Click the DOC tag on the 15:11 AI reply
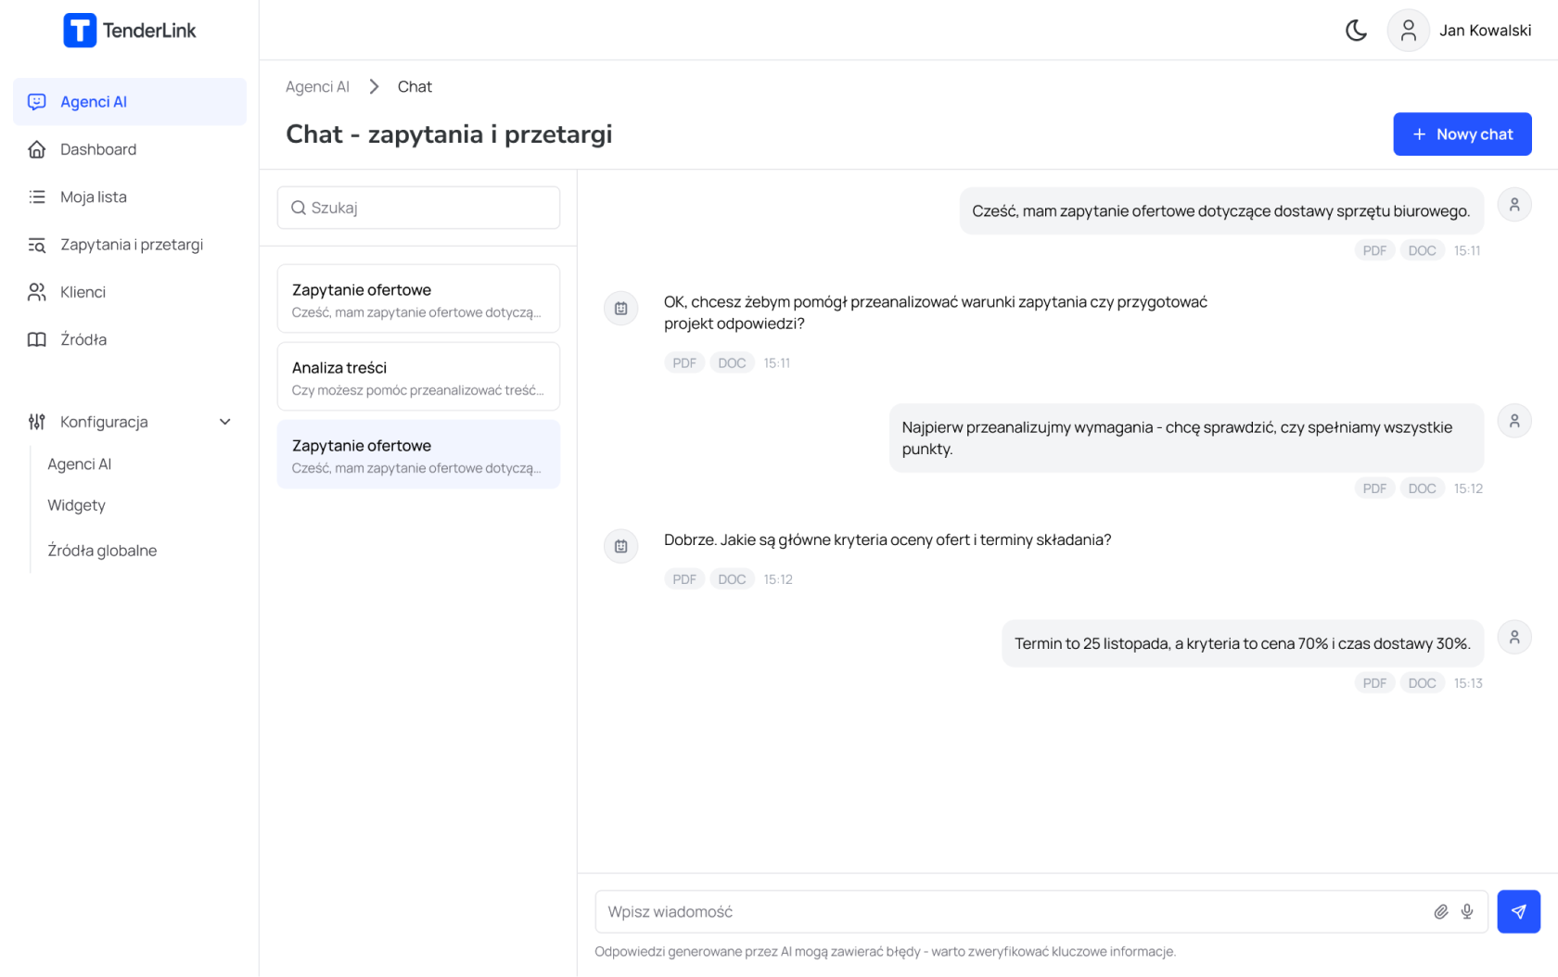The width and height of the screenshot is (1558, 977). tap(732, 363)
